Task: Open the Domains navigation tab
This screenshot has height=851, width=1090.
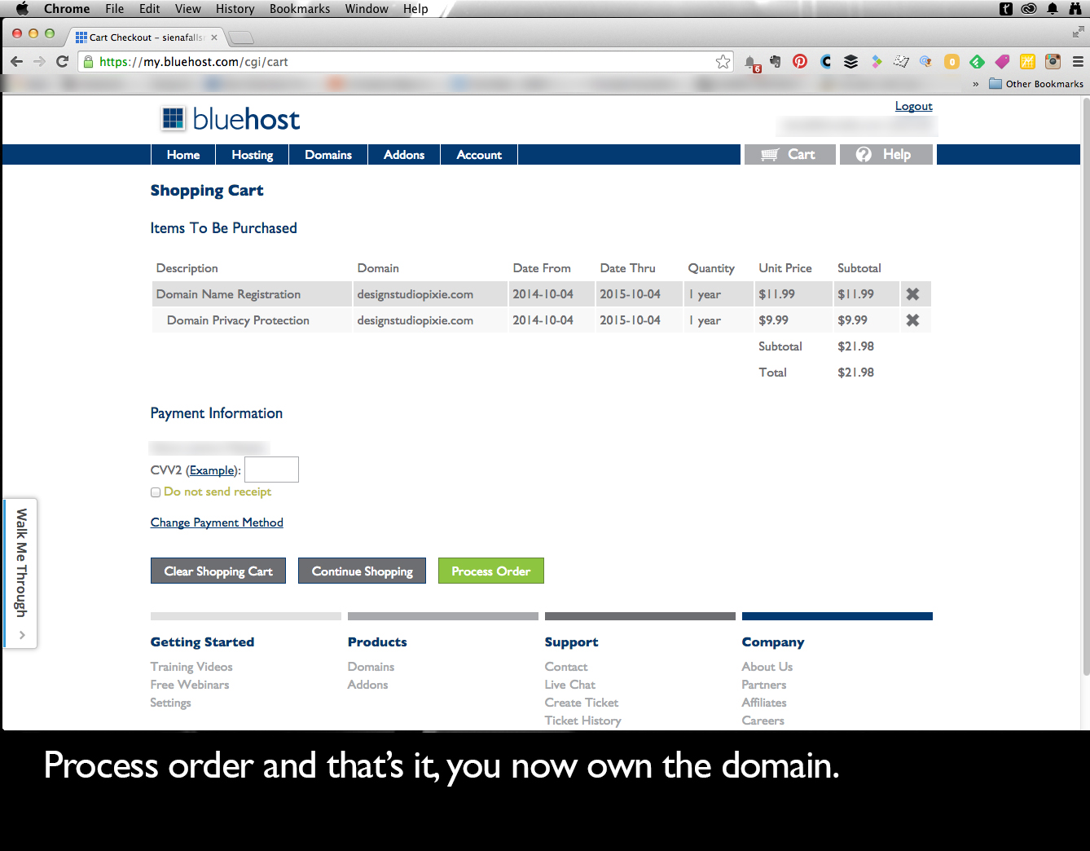Action: [x=328, y=155]
